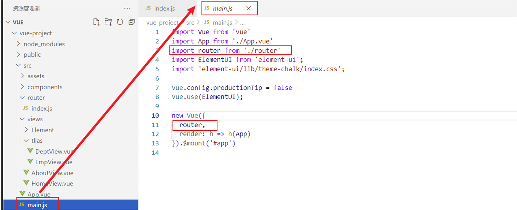Click src in the breadcrumb path

point(190,22)
